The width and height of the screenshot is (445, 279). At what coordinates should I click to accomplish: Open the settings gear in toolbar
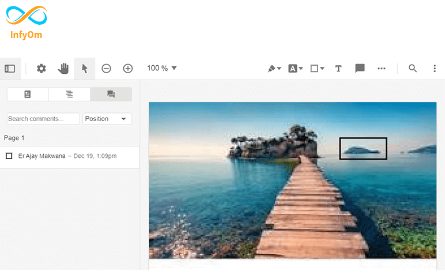point(42,69)
